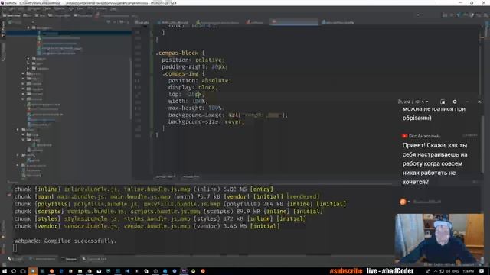This screenshot has height=275, width=490.
Task: Click the streamer webcam thumbnail
Action: [439, 238]
